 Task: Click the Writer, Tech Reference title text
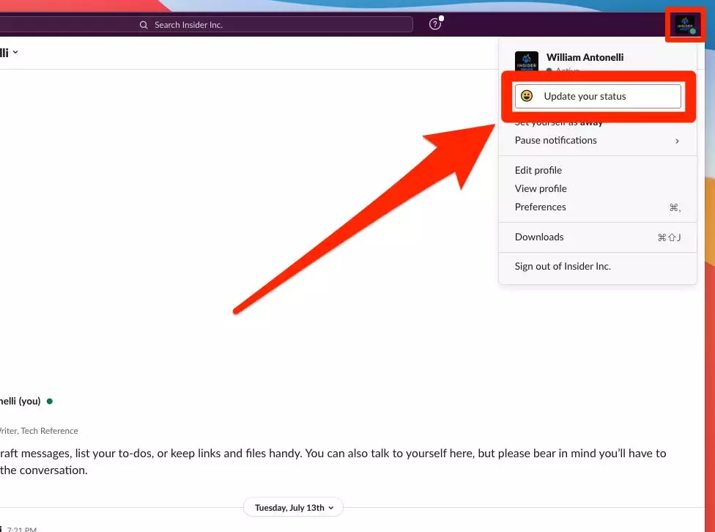click(x=39, y=431)
